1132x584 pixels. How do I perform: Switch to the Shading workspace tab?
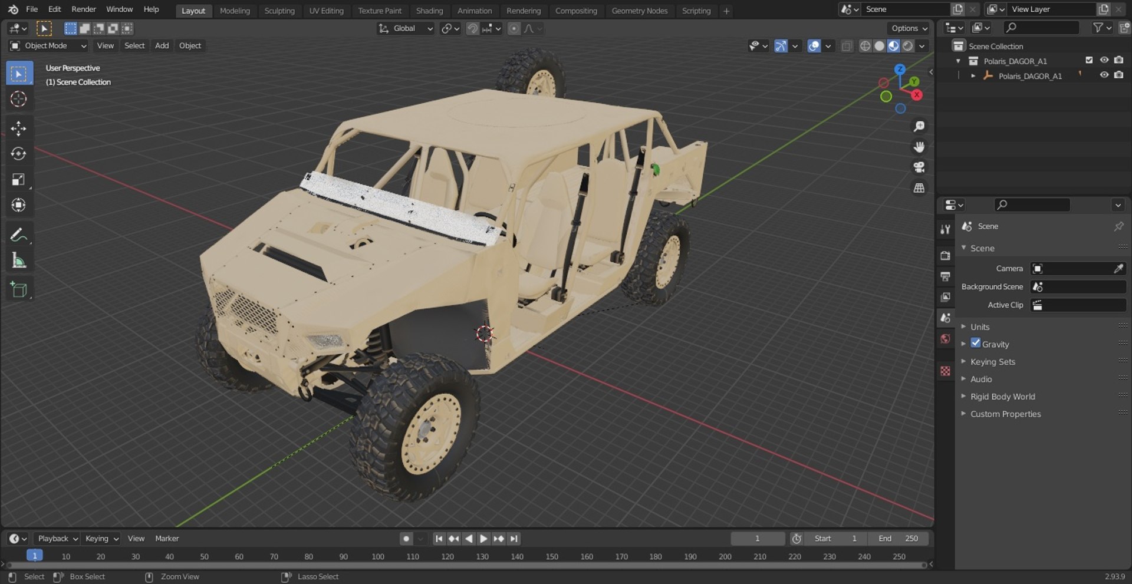click(429, 11)
